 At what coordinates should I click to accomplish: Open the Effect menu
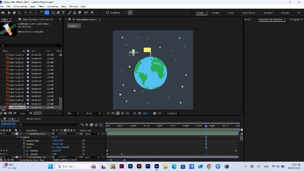pos(41,6)
